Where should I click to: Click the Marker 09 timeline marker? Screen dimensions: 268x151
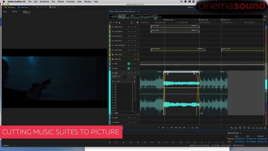204,20
